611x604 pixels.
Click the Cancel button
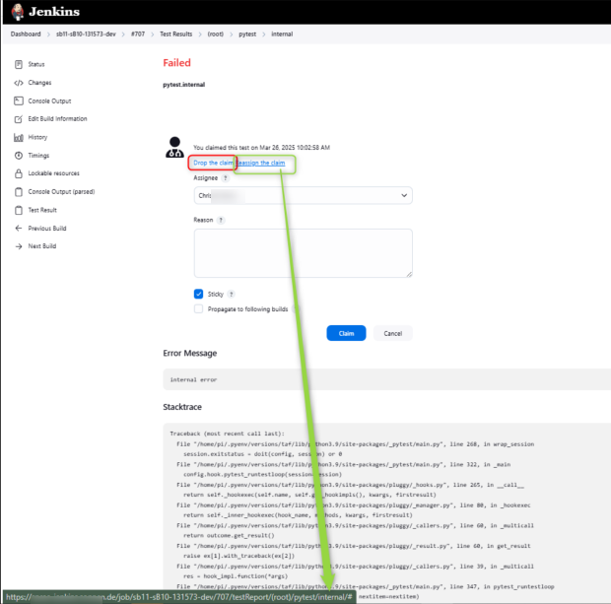[392, 333]
